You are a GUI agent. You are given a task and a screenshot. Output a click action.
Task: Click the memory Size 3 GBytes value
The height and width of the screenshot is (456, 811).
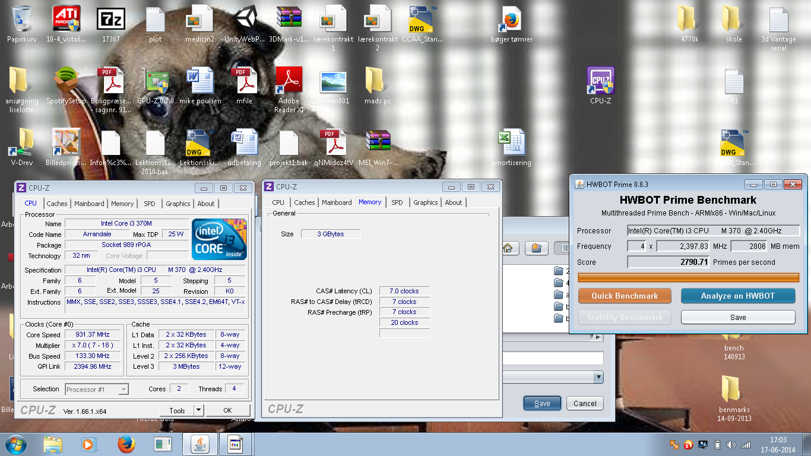click(331, 234)
